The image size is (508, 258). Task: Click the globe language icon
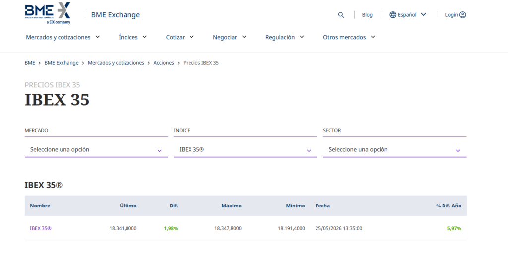coord(393,15)
